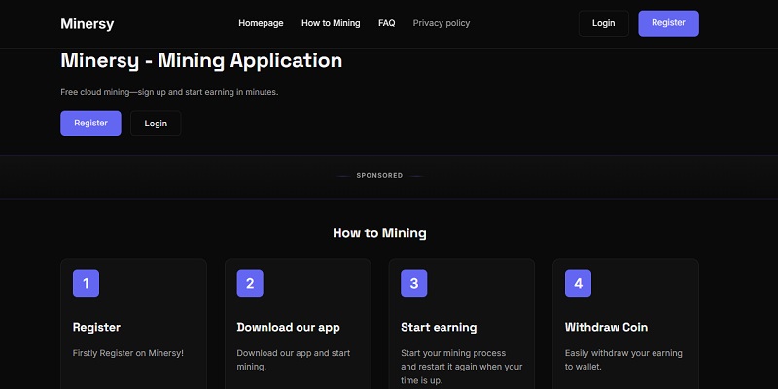The image size is (778, 389).
Task: Click 'Download our app and start mining.' text
Action: click(294, 360)
